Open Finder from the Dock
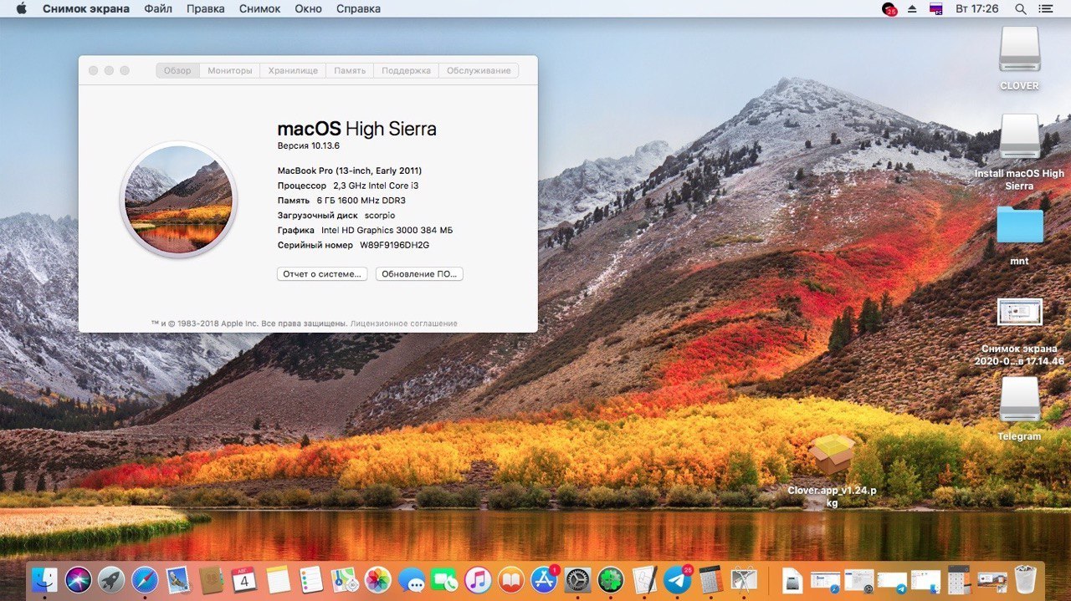This screenshot has width=1071, height=601. (x=44, y=579)
